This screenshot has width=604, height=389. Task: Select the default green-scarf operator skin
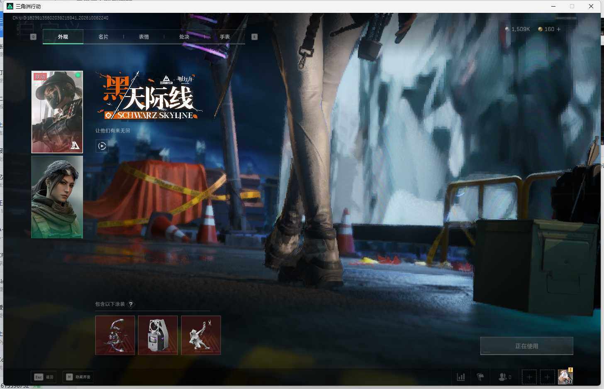[x=57, y=197]
